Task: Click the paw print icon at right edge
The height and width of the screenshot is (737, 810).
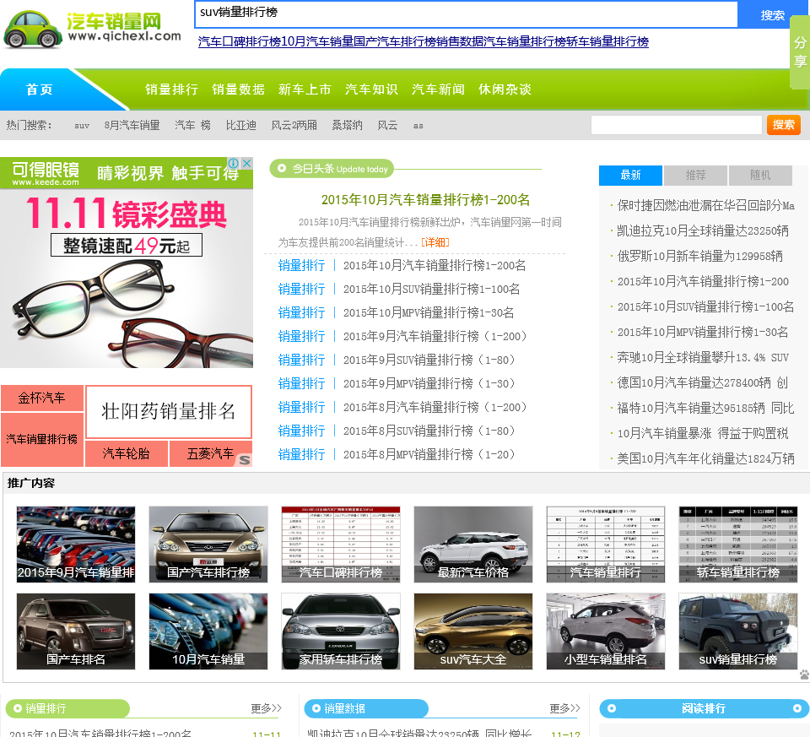Action: (x=805, y=674)
